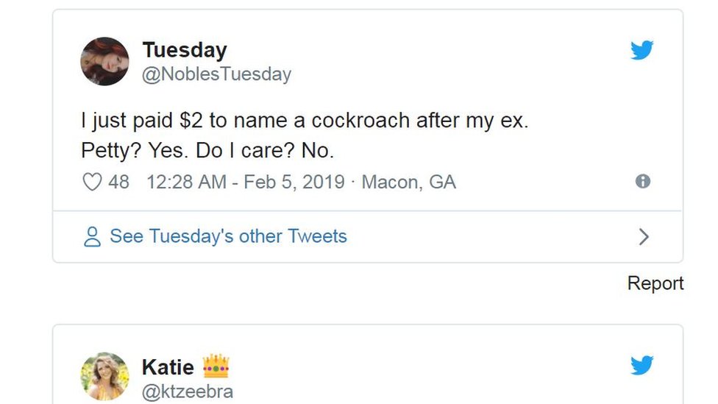This screenshot has width=718, height=404.
Task: Click the "Petty? Yes. Do I care? No." line
Action: point(207,150)
